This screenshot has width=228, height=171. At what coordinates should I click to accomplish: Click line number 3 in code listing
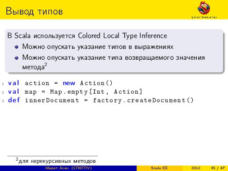(x=3, y=101)
